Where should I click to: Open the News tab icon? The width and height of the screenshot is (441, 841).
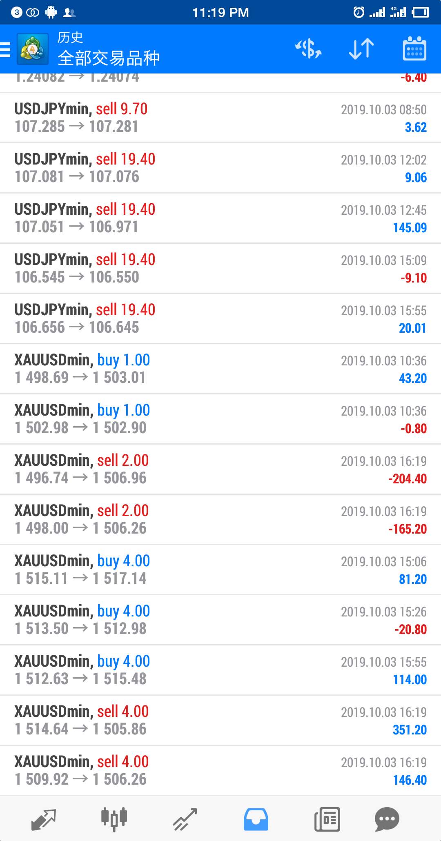tap(327, 819)
